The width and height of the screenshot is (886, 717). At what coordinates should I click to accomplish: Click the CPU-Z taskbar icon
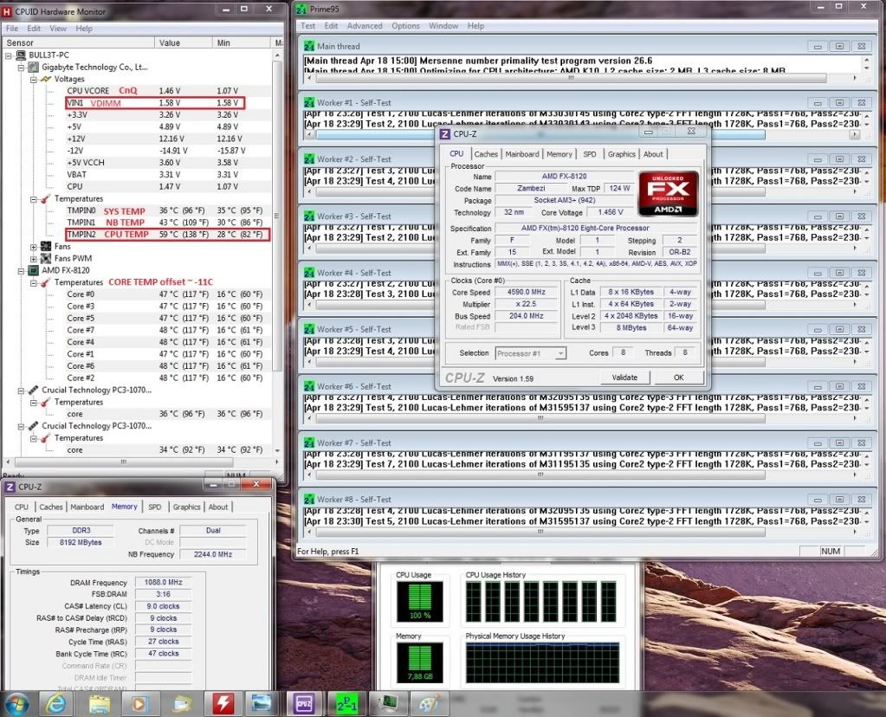[304, 704]
